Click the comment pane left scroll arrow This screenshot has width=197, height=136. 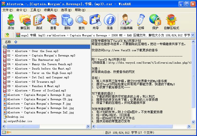pos(94,126)
